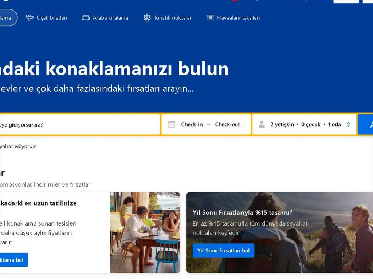Click Yıl Sonu Fırsatları bul button

tap(223, 251)
